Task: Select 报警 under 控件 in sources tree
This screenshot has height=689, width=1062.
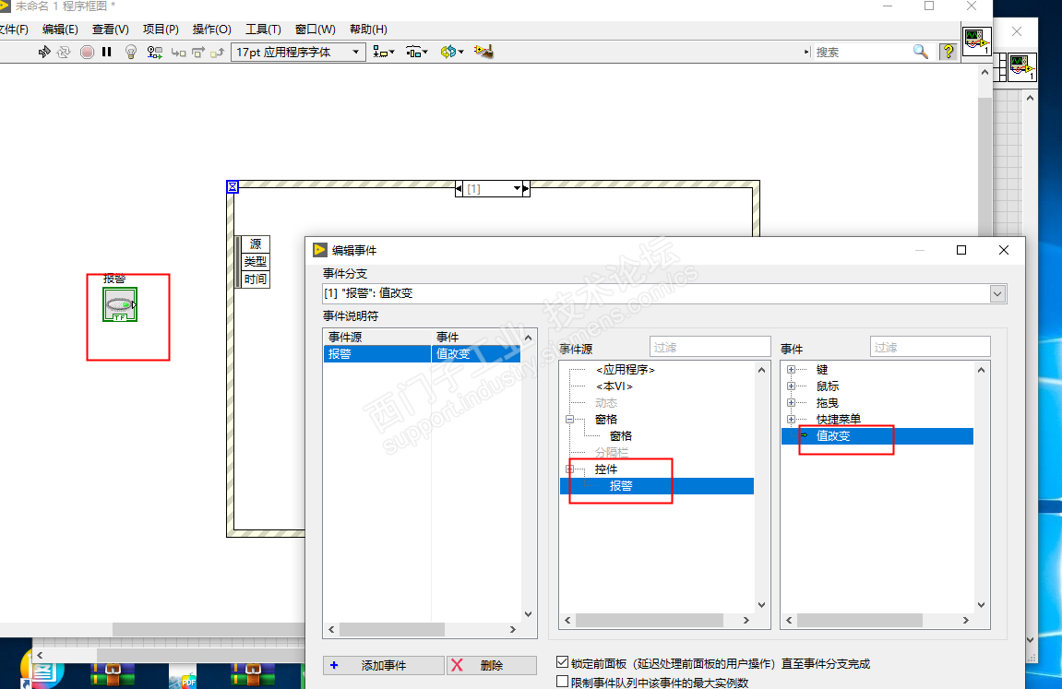Action: (x=656, y=486)
